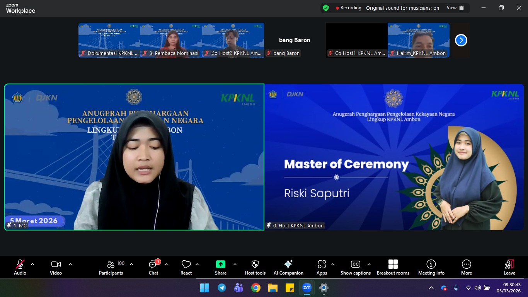
Task: Expand video options arrow next to Video
Action: point(70,265)
